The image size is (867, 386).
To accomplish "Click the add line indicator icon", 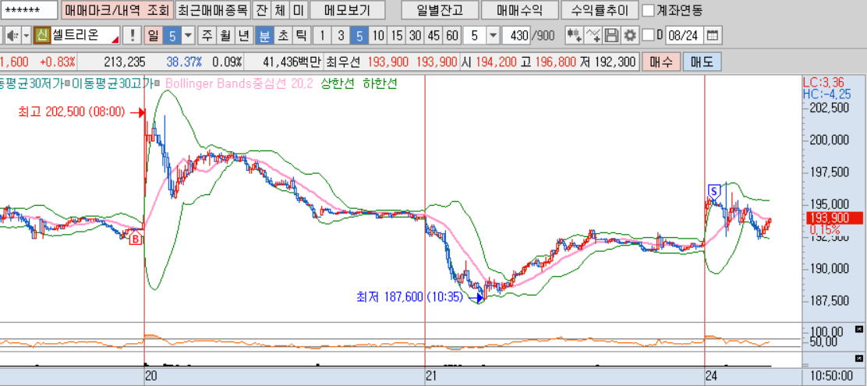I will pyautogui.click(x=593, y=36).
